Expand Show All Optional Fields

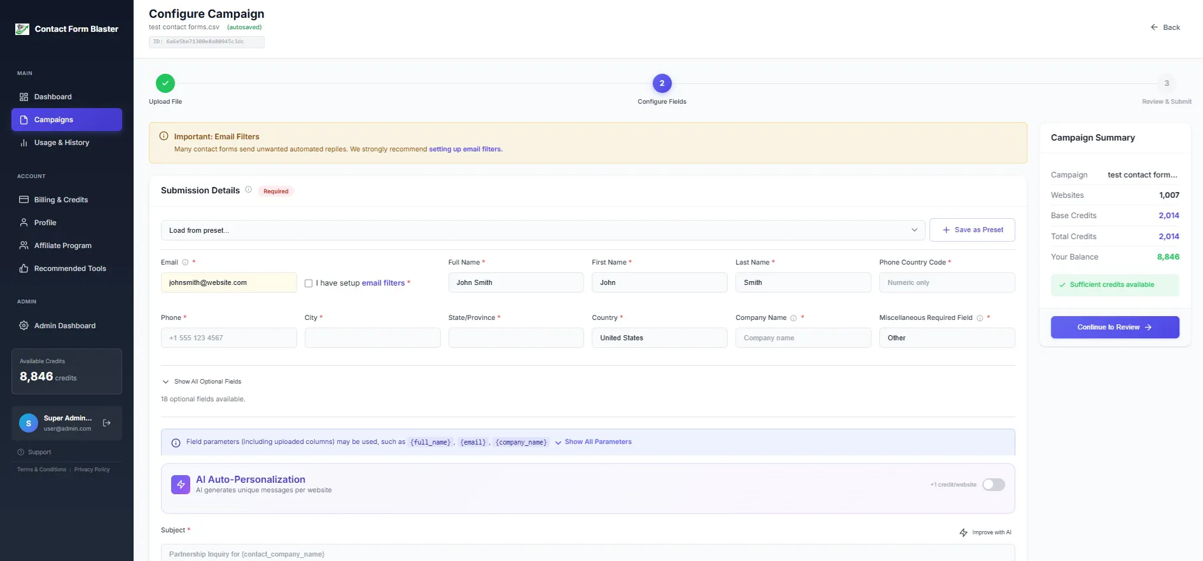[202, 382]
